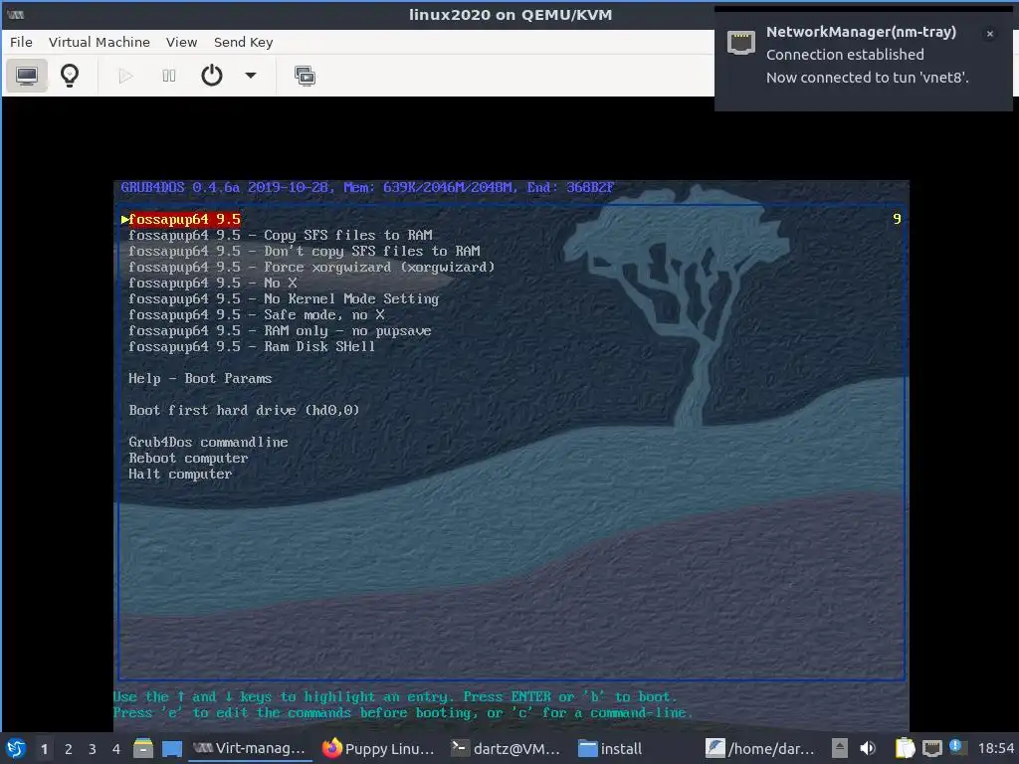The width and height of the screenshot is (1019, 764).
Task: Click the network icon in notification
Action: pyautogui.click(x=740, y=43)
